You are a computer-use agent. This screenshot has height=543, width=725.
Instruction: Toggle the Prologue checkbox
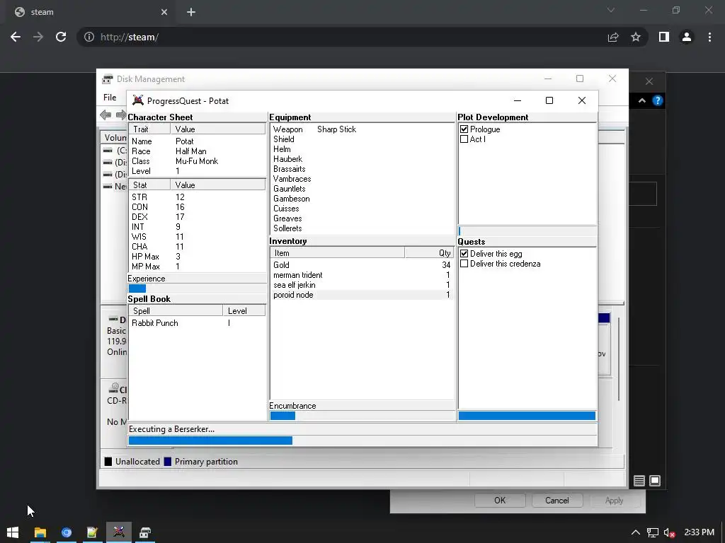tap(464, 129)
